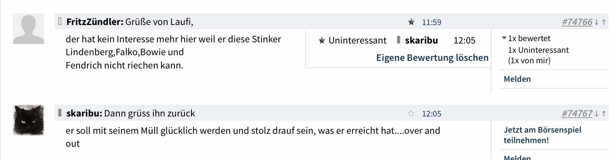
Task: Click the star icon beside Uninteressant
Action: [x=322, y=41]
